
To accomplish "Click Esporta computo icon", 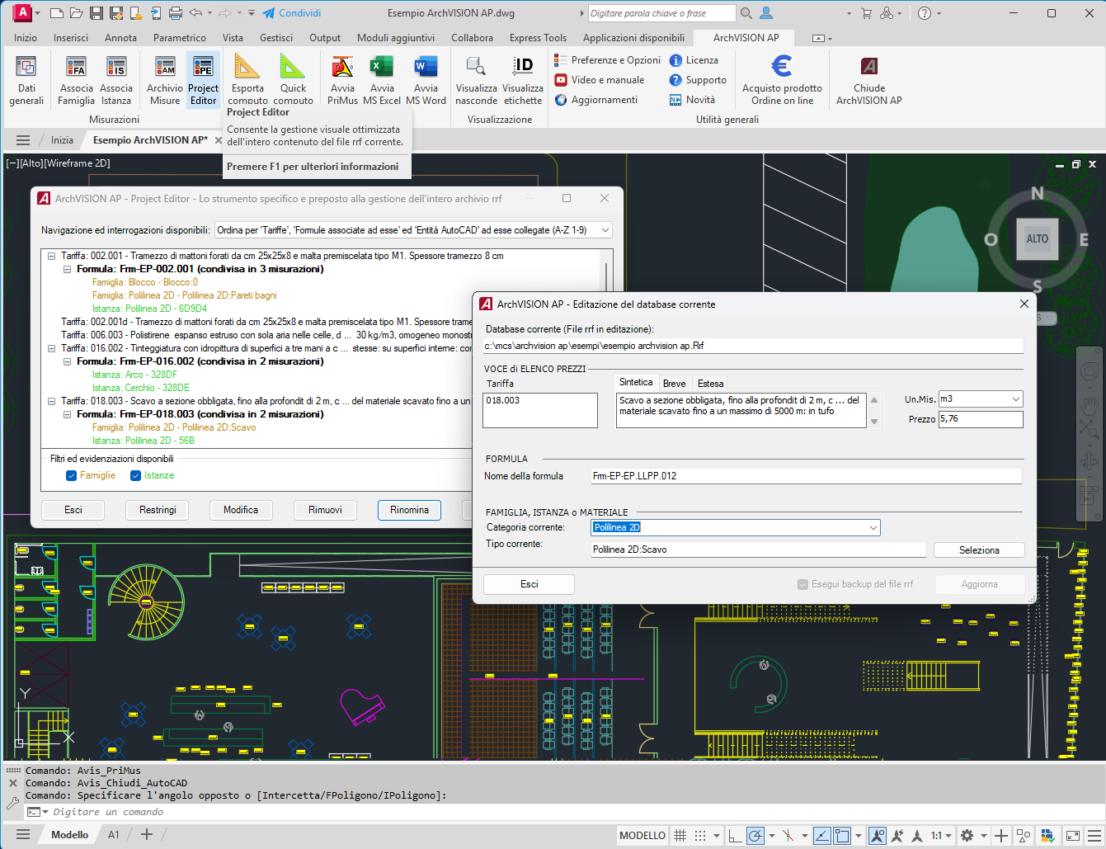I will click(x=247, y=80).
